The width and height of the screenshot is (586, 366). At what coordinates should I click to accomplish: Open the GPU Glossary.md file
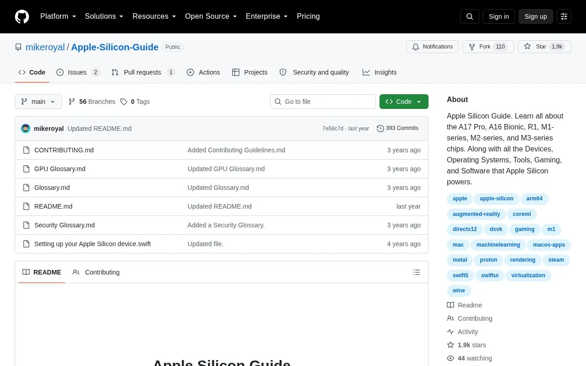point(60,169)
